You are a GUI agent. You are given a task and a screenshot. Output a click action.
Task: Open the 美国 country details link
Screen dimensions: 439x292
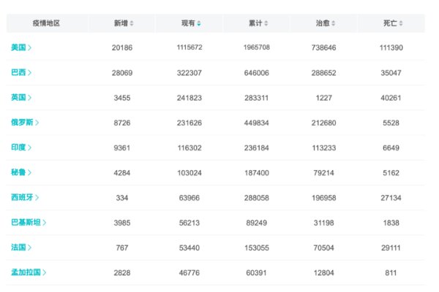[x=21, y=47]
